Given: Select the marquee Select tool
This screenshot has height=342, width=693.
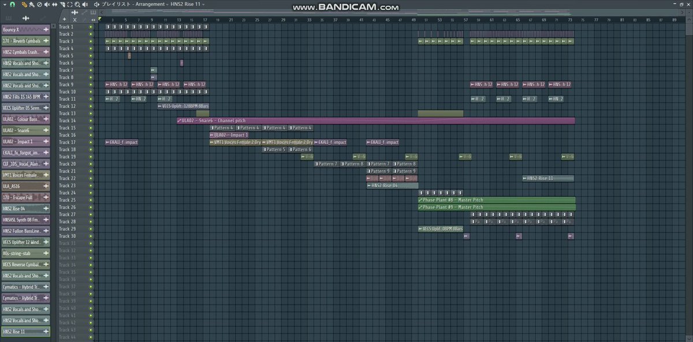Looking at the screenshot, I should tap(69, 4).
